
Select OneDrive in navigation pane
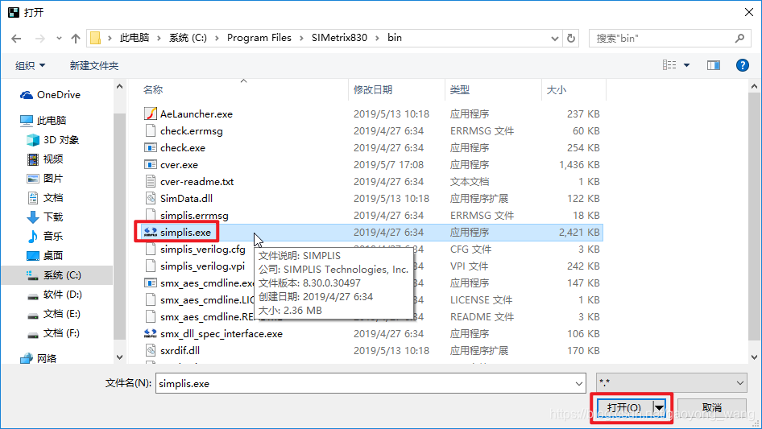click(x=50, y=95)
